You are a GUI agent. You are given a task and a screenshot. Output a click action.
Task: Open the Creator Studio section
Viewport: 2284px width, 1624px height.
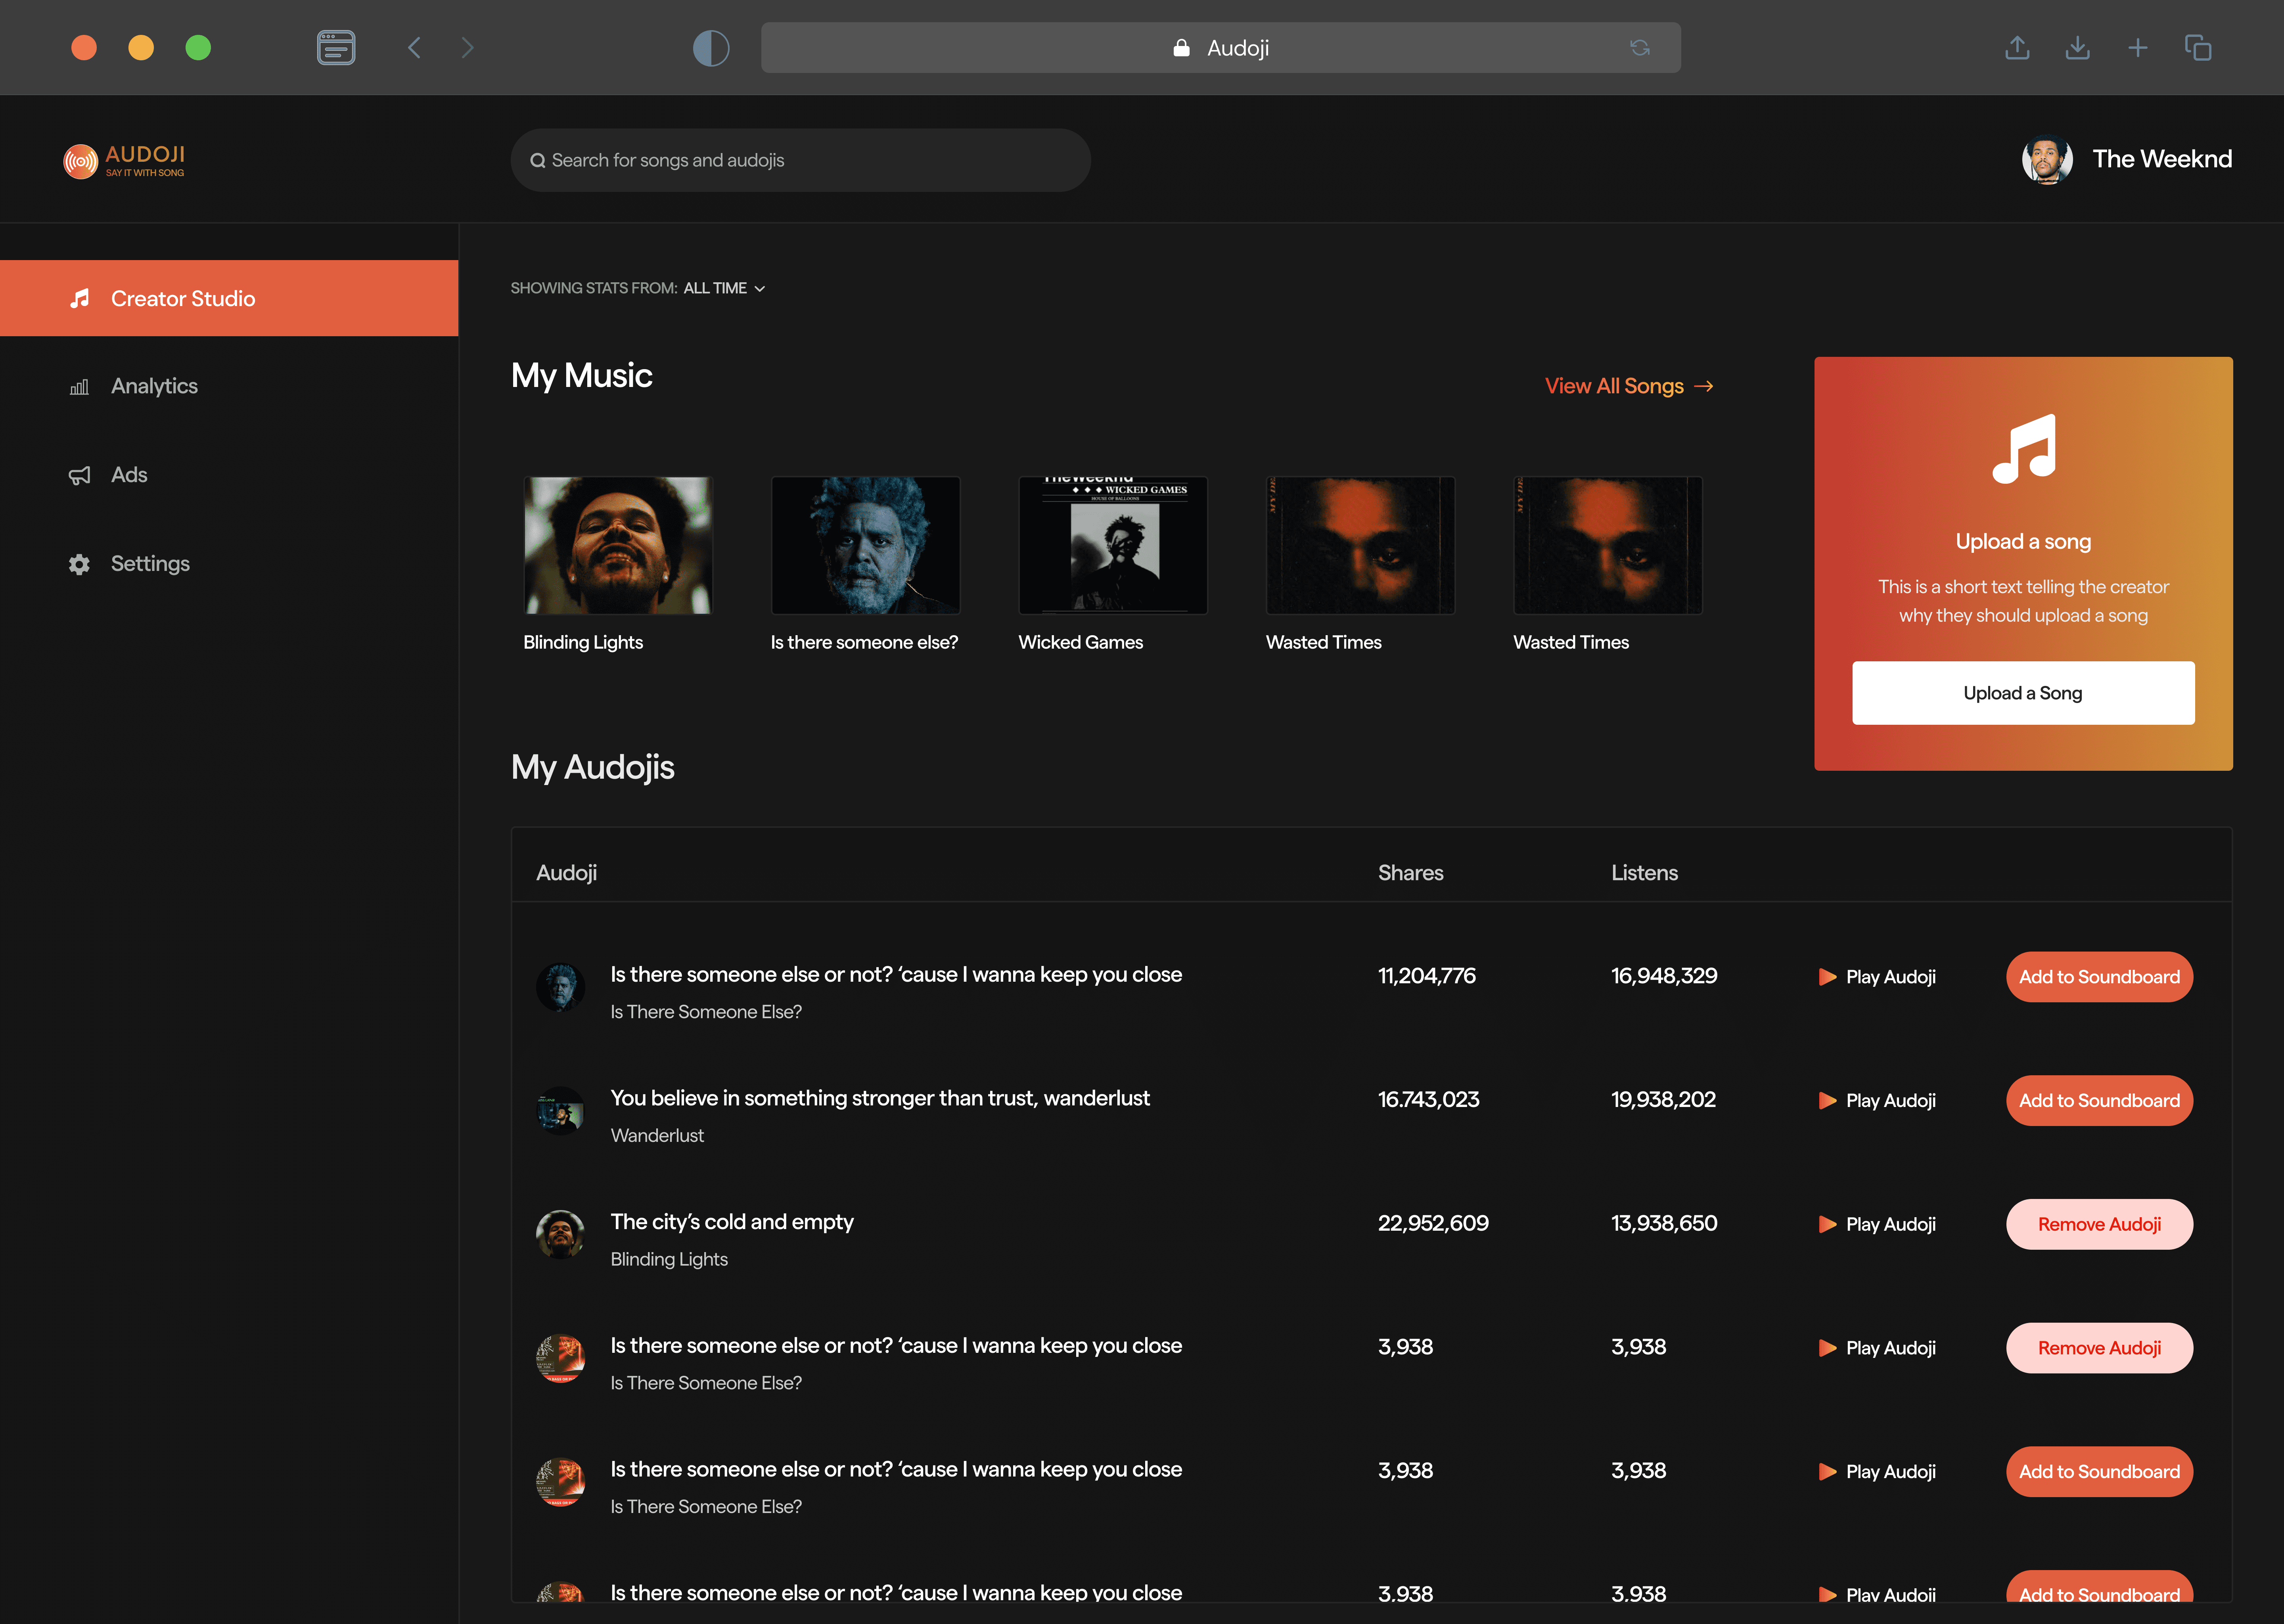pos(229,298)
